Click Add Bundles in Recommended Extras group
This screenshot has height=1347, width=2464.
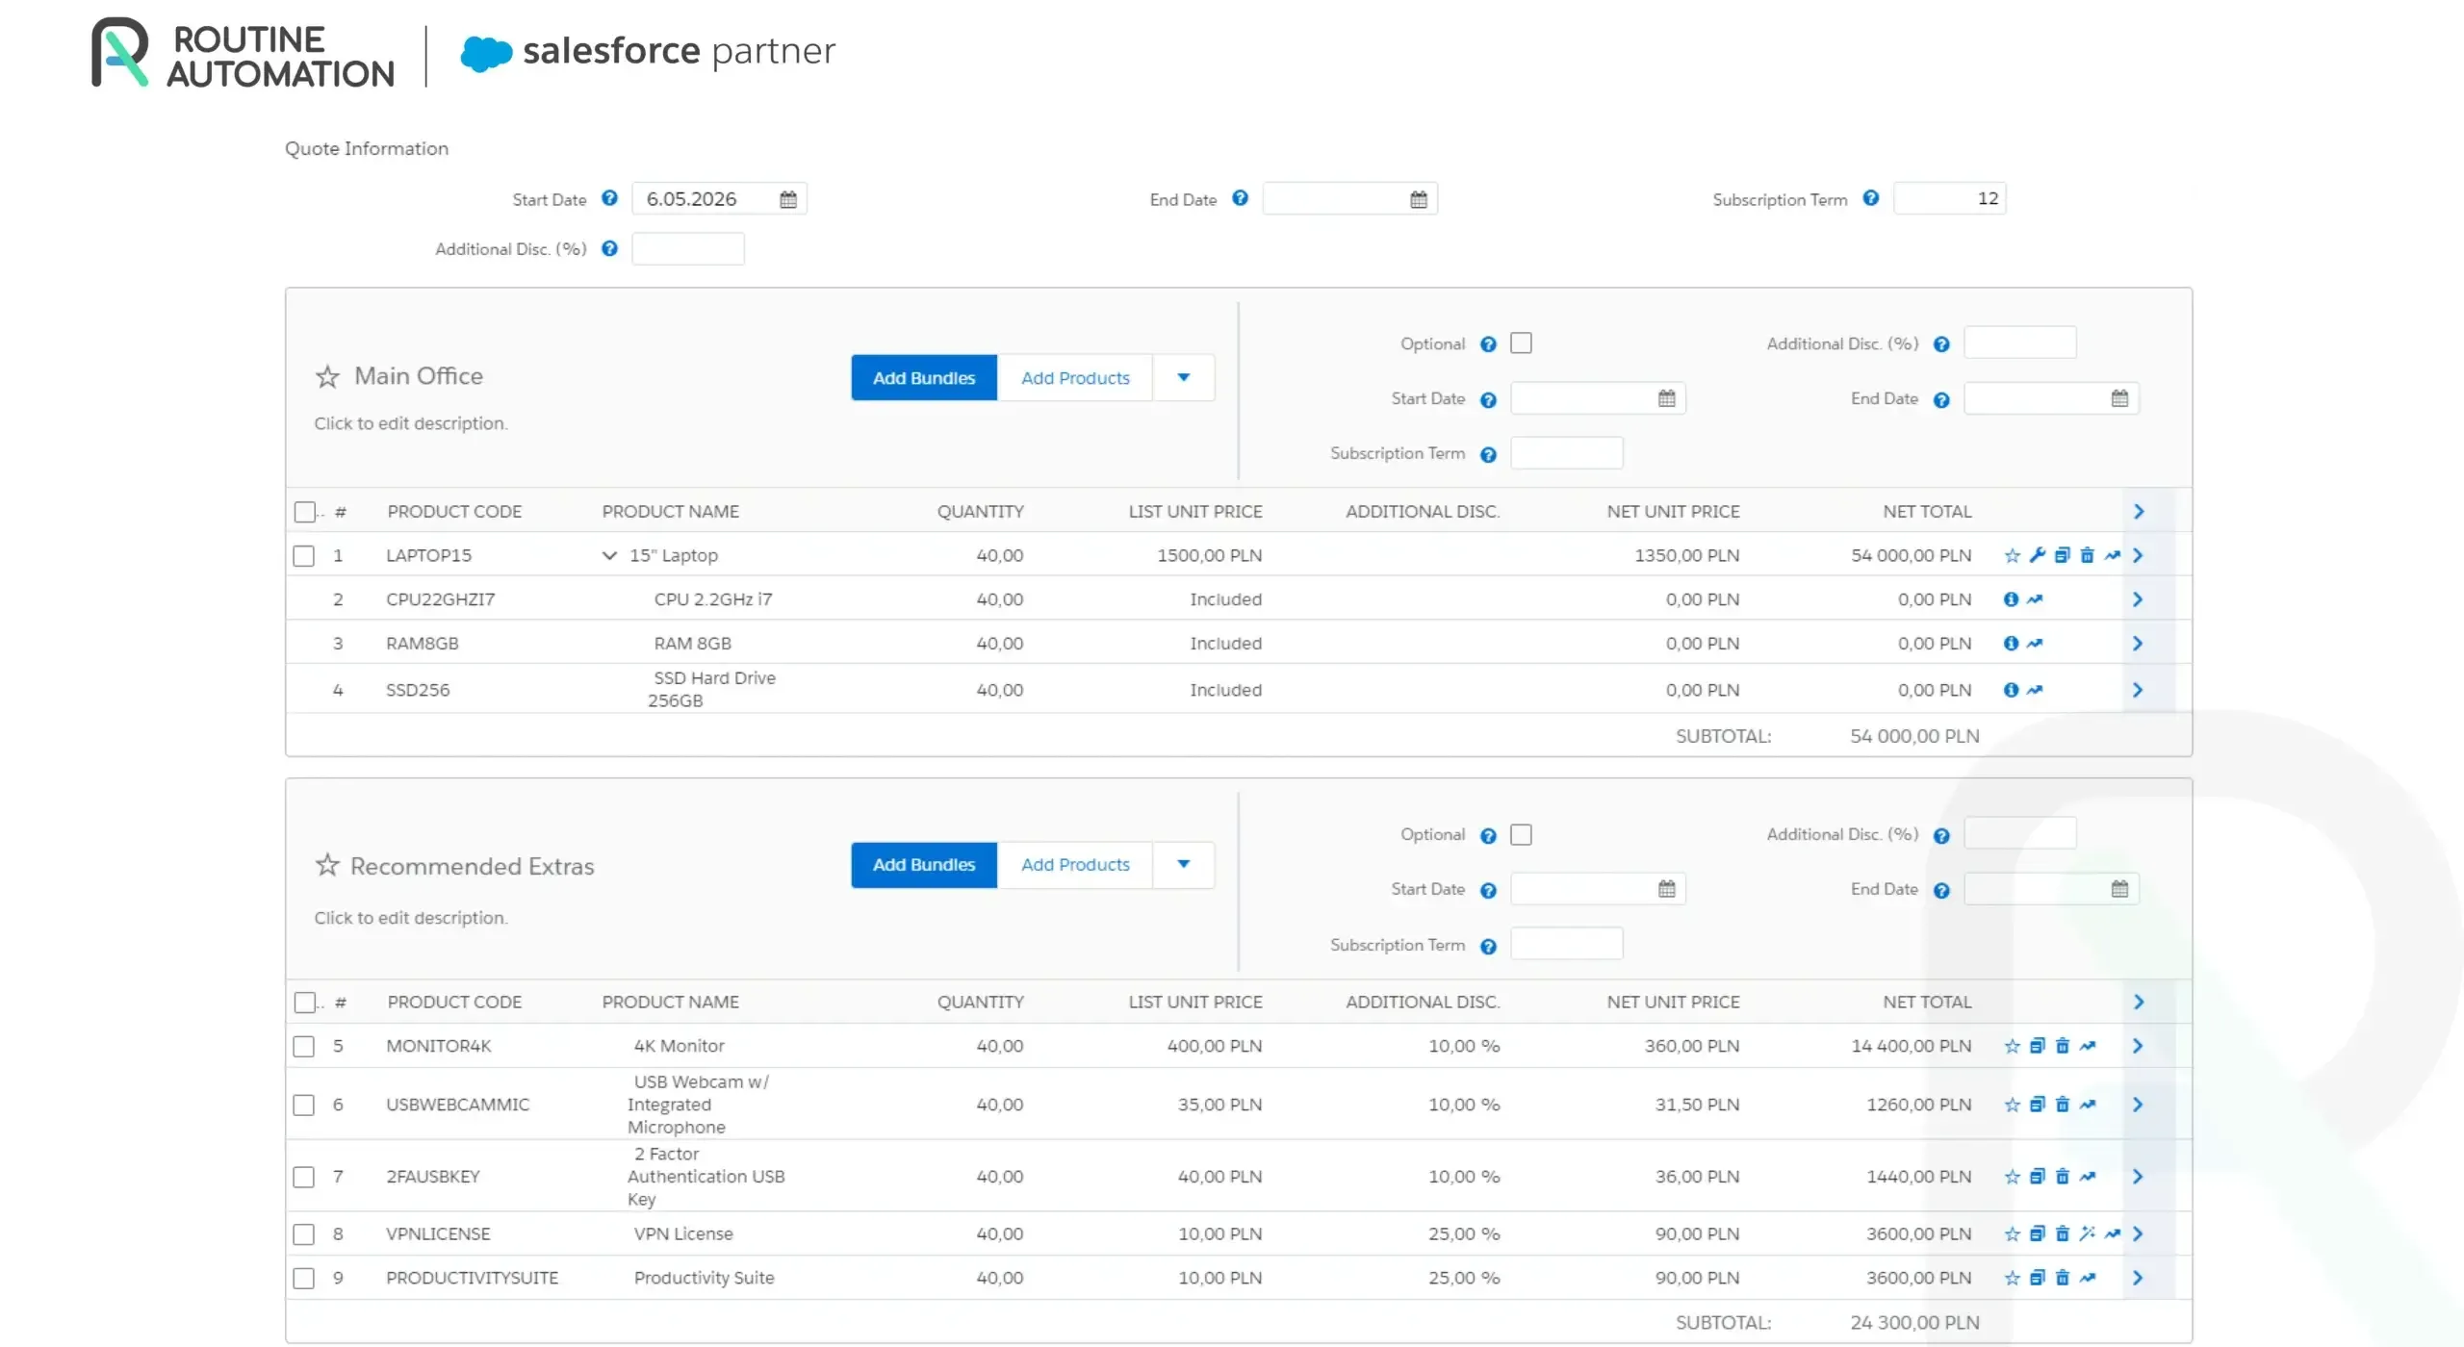point(924,864)
